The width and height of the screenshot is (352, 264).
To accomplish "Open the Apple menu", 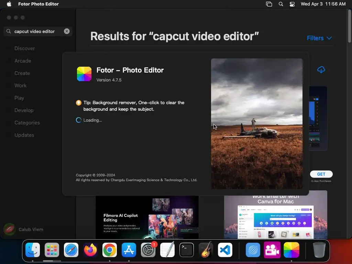I will coord(9,4).
